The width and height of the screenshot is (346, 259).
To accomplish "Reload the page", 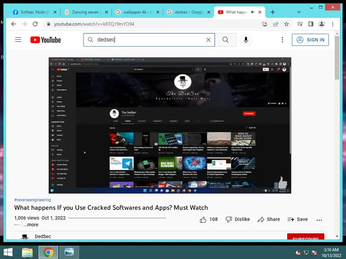I will coord(35,24).
